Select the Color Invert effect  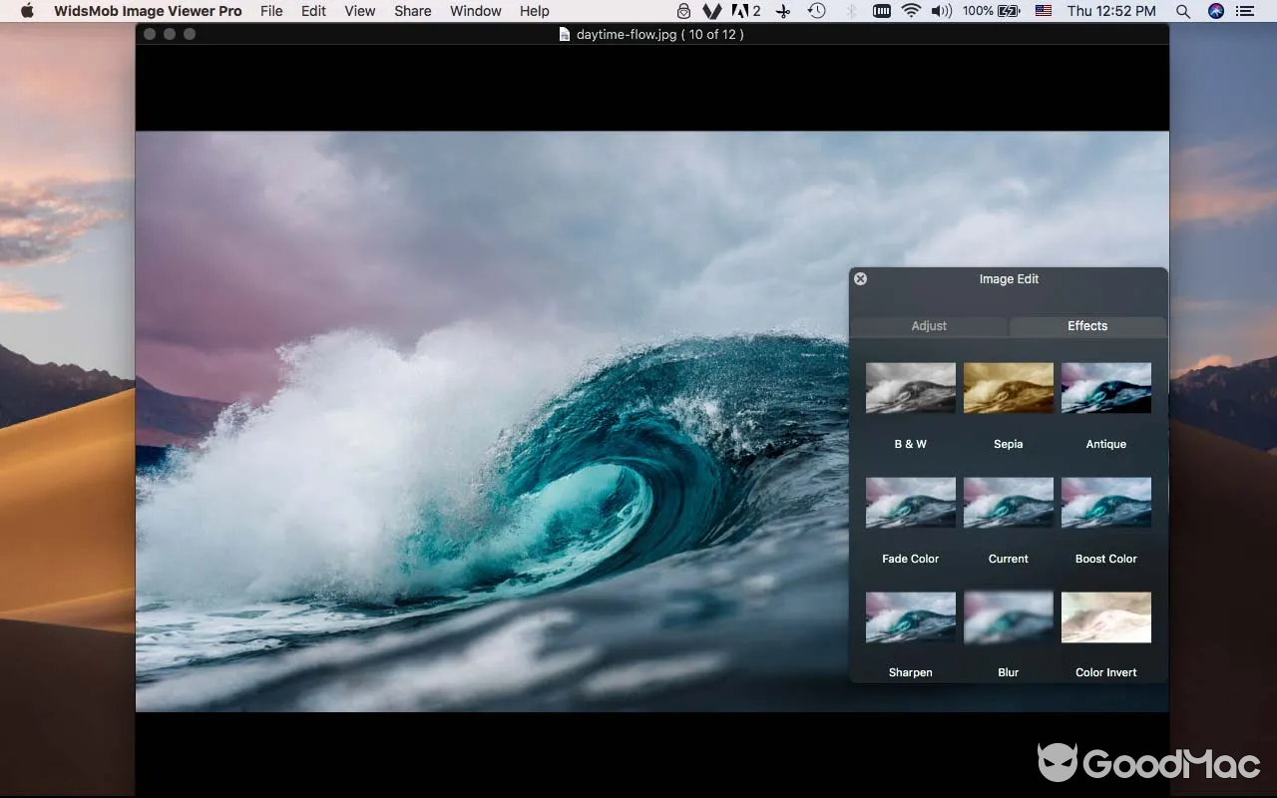click(x=1105, y=616)
